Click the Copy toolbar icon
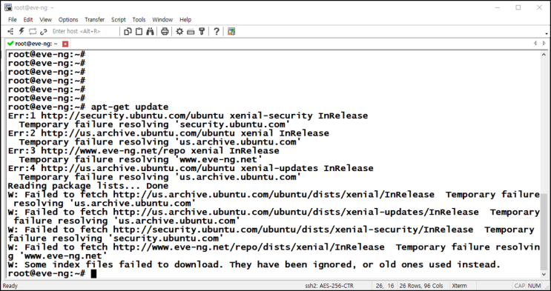This screenshot has height=291, width=551. [x=128, y=32]
